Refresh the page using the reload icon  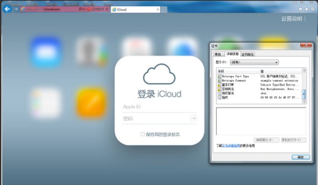[107, 9]
